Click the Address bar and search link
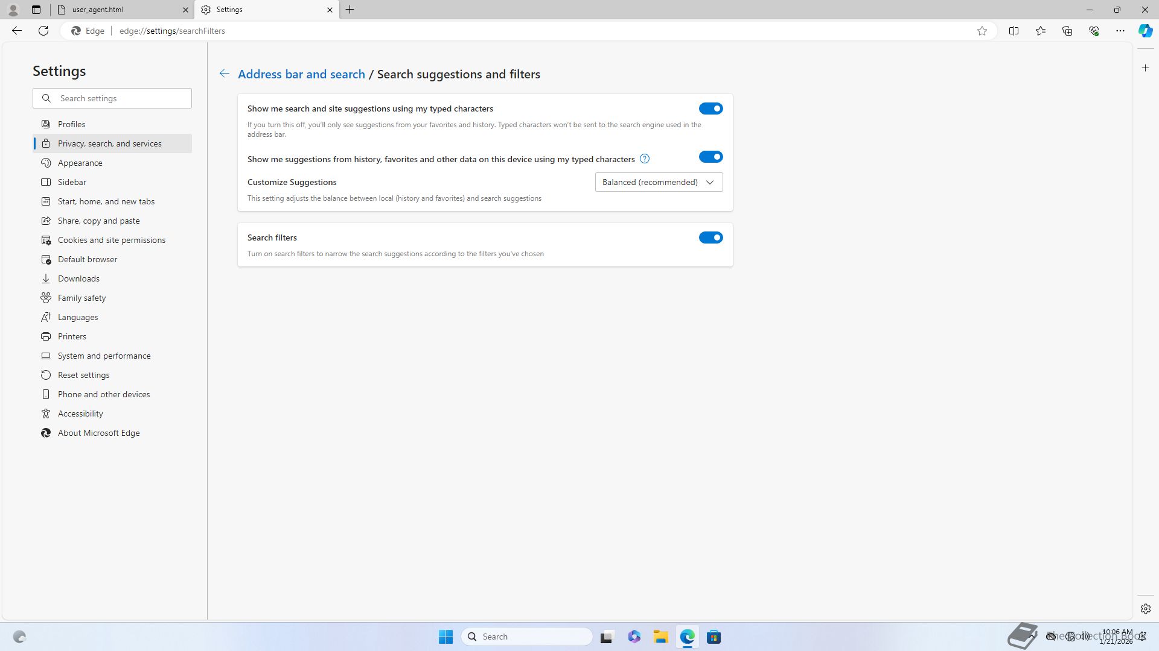This screenshot has width=1159, height=651. coord(301,74)
